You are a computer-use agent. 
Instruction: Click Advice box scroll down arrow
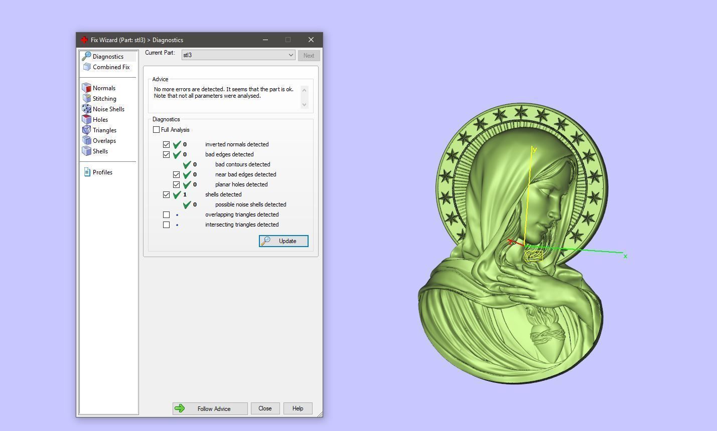click(304, 105)
